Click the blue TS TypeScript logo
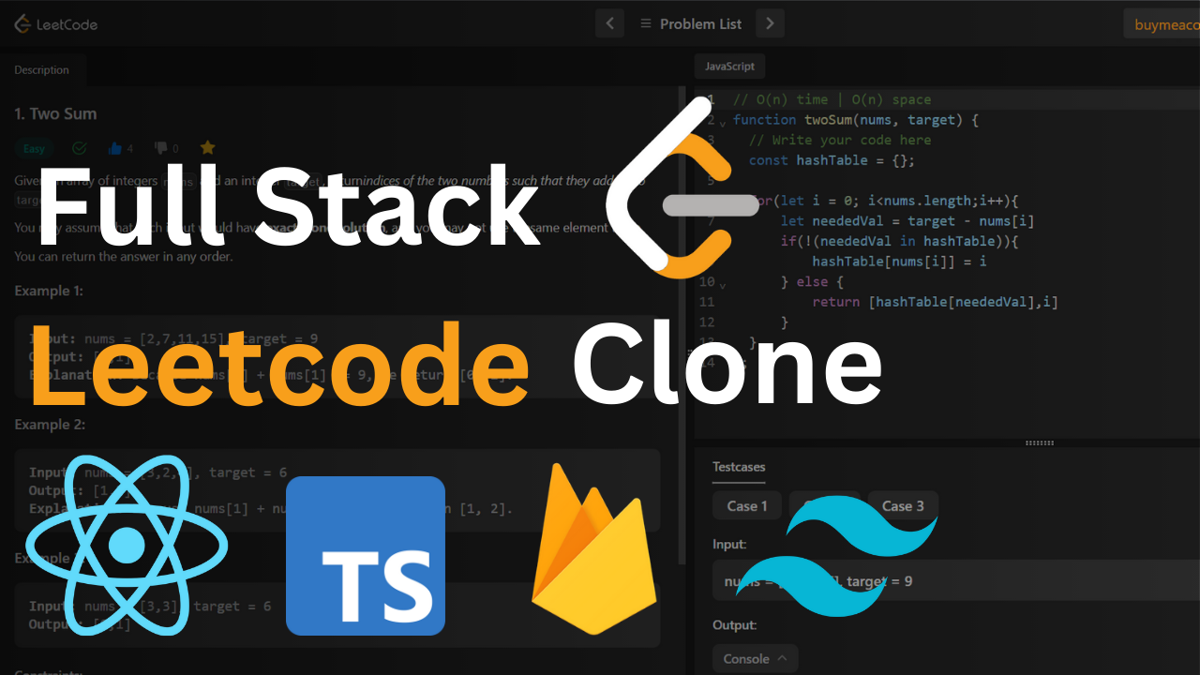This screenshot has height=675, width=1200. coord(366,556)
